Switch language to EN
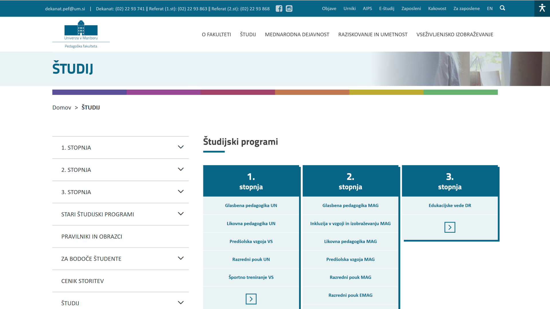550x309 pixels. [x=490, y=9]
